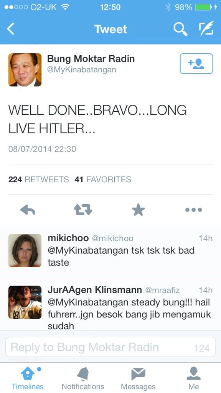This screenshot has height=393, width=221.
Task: Retweet using the retweet arrows icon
Action: pyautogui.click(x=83, y=210)
